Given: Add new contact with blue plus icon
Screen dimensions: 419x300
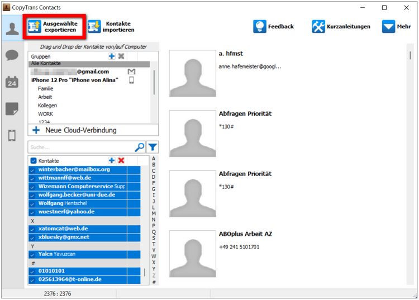Looking at the screenshot, I should [112, 160].
